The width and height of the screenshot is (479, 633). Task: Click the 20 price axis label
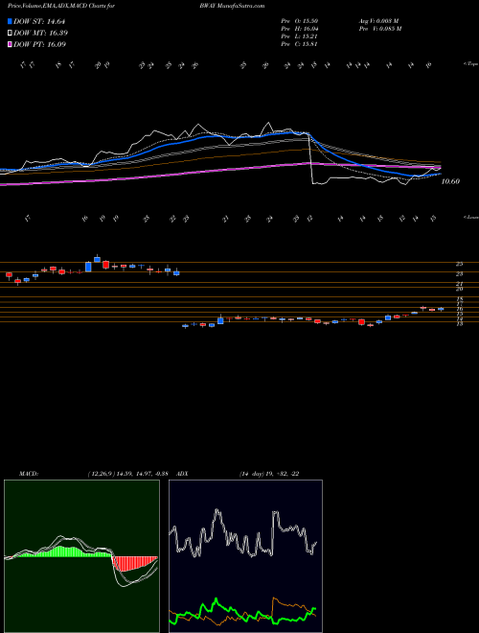[459, 289]
